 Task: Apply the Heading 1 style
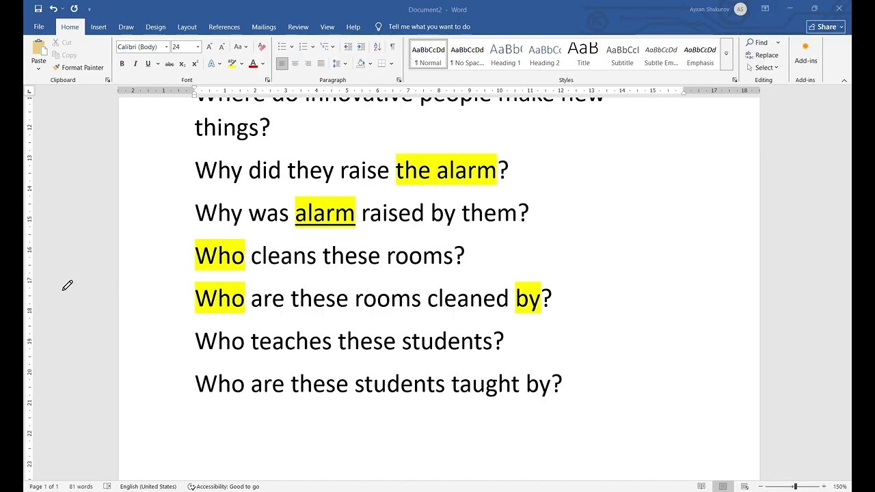tap(506, 54)
